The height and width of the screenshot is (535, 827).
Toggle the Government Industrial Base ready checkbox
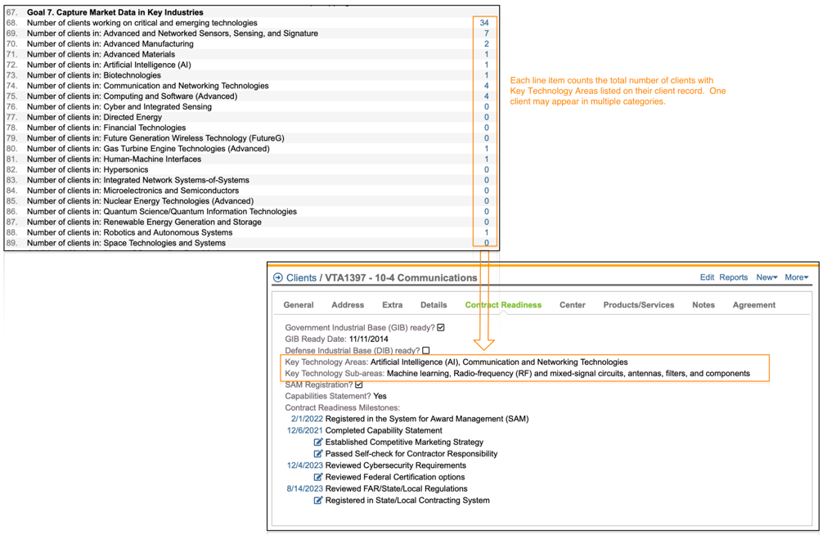[441, 328]
